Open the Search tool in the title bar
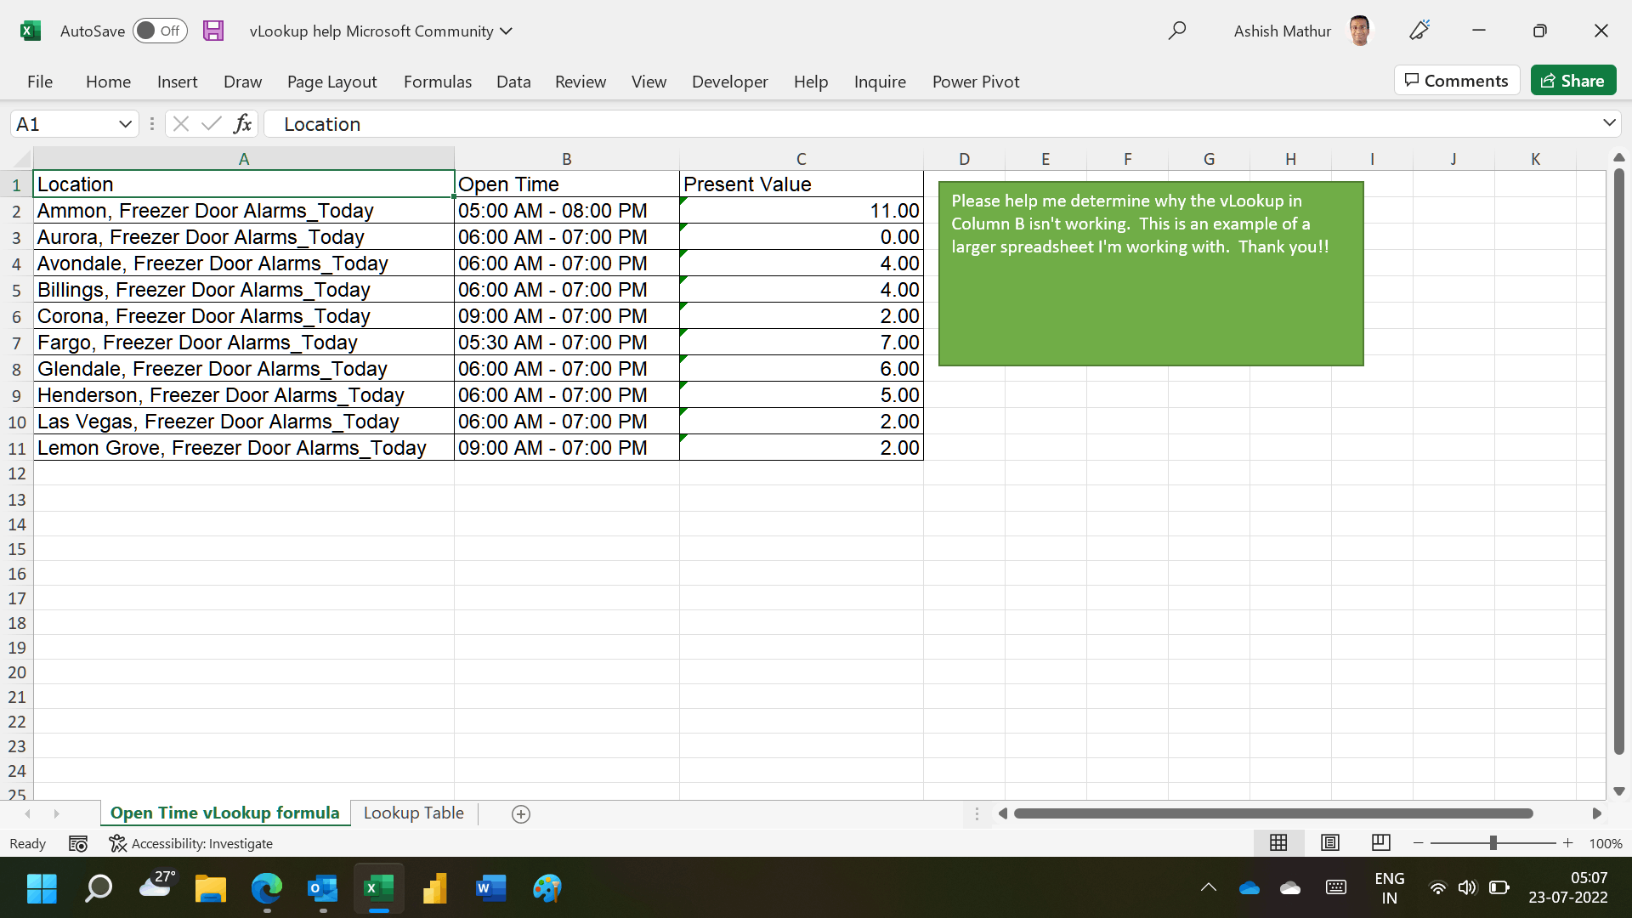1632x918 pixels. coord(1178,31)
